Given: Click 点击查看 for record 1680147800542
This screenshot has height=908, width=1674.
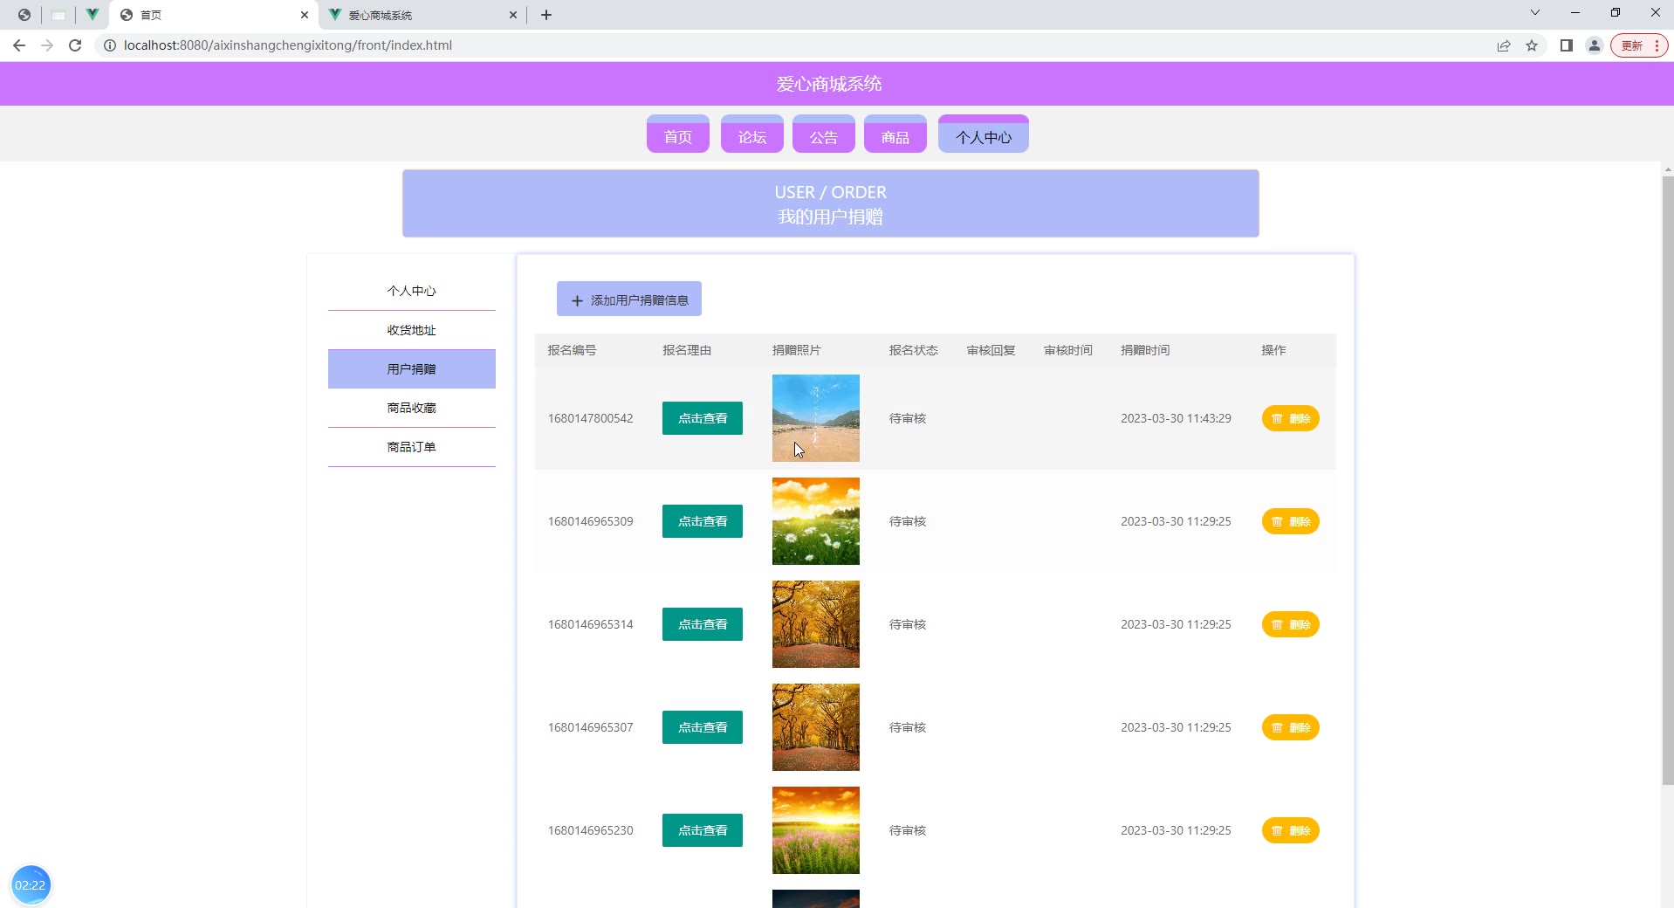Looking at the screenshot, I should (x=703, y=418).
